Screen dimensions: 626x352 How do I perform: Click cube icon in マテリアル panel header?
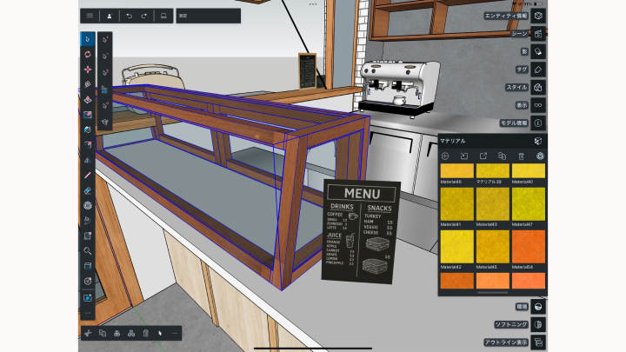(x=538, y=141)
